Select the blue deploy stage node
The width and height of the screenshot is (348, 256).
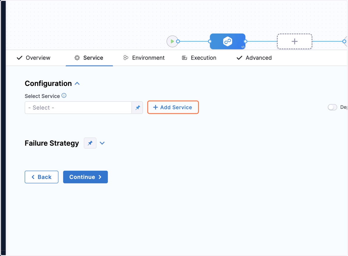pyautogui.click(x=228, y=42)
